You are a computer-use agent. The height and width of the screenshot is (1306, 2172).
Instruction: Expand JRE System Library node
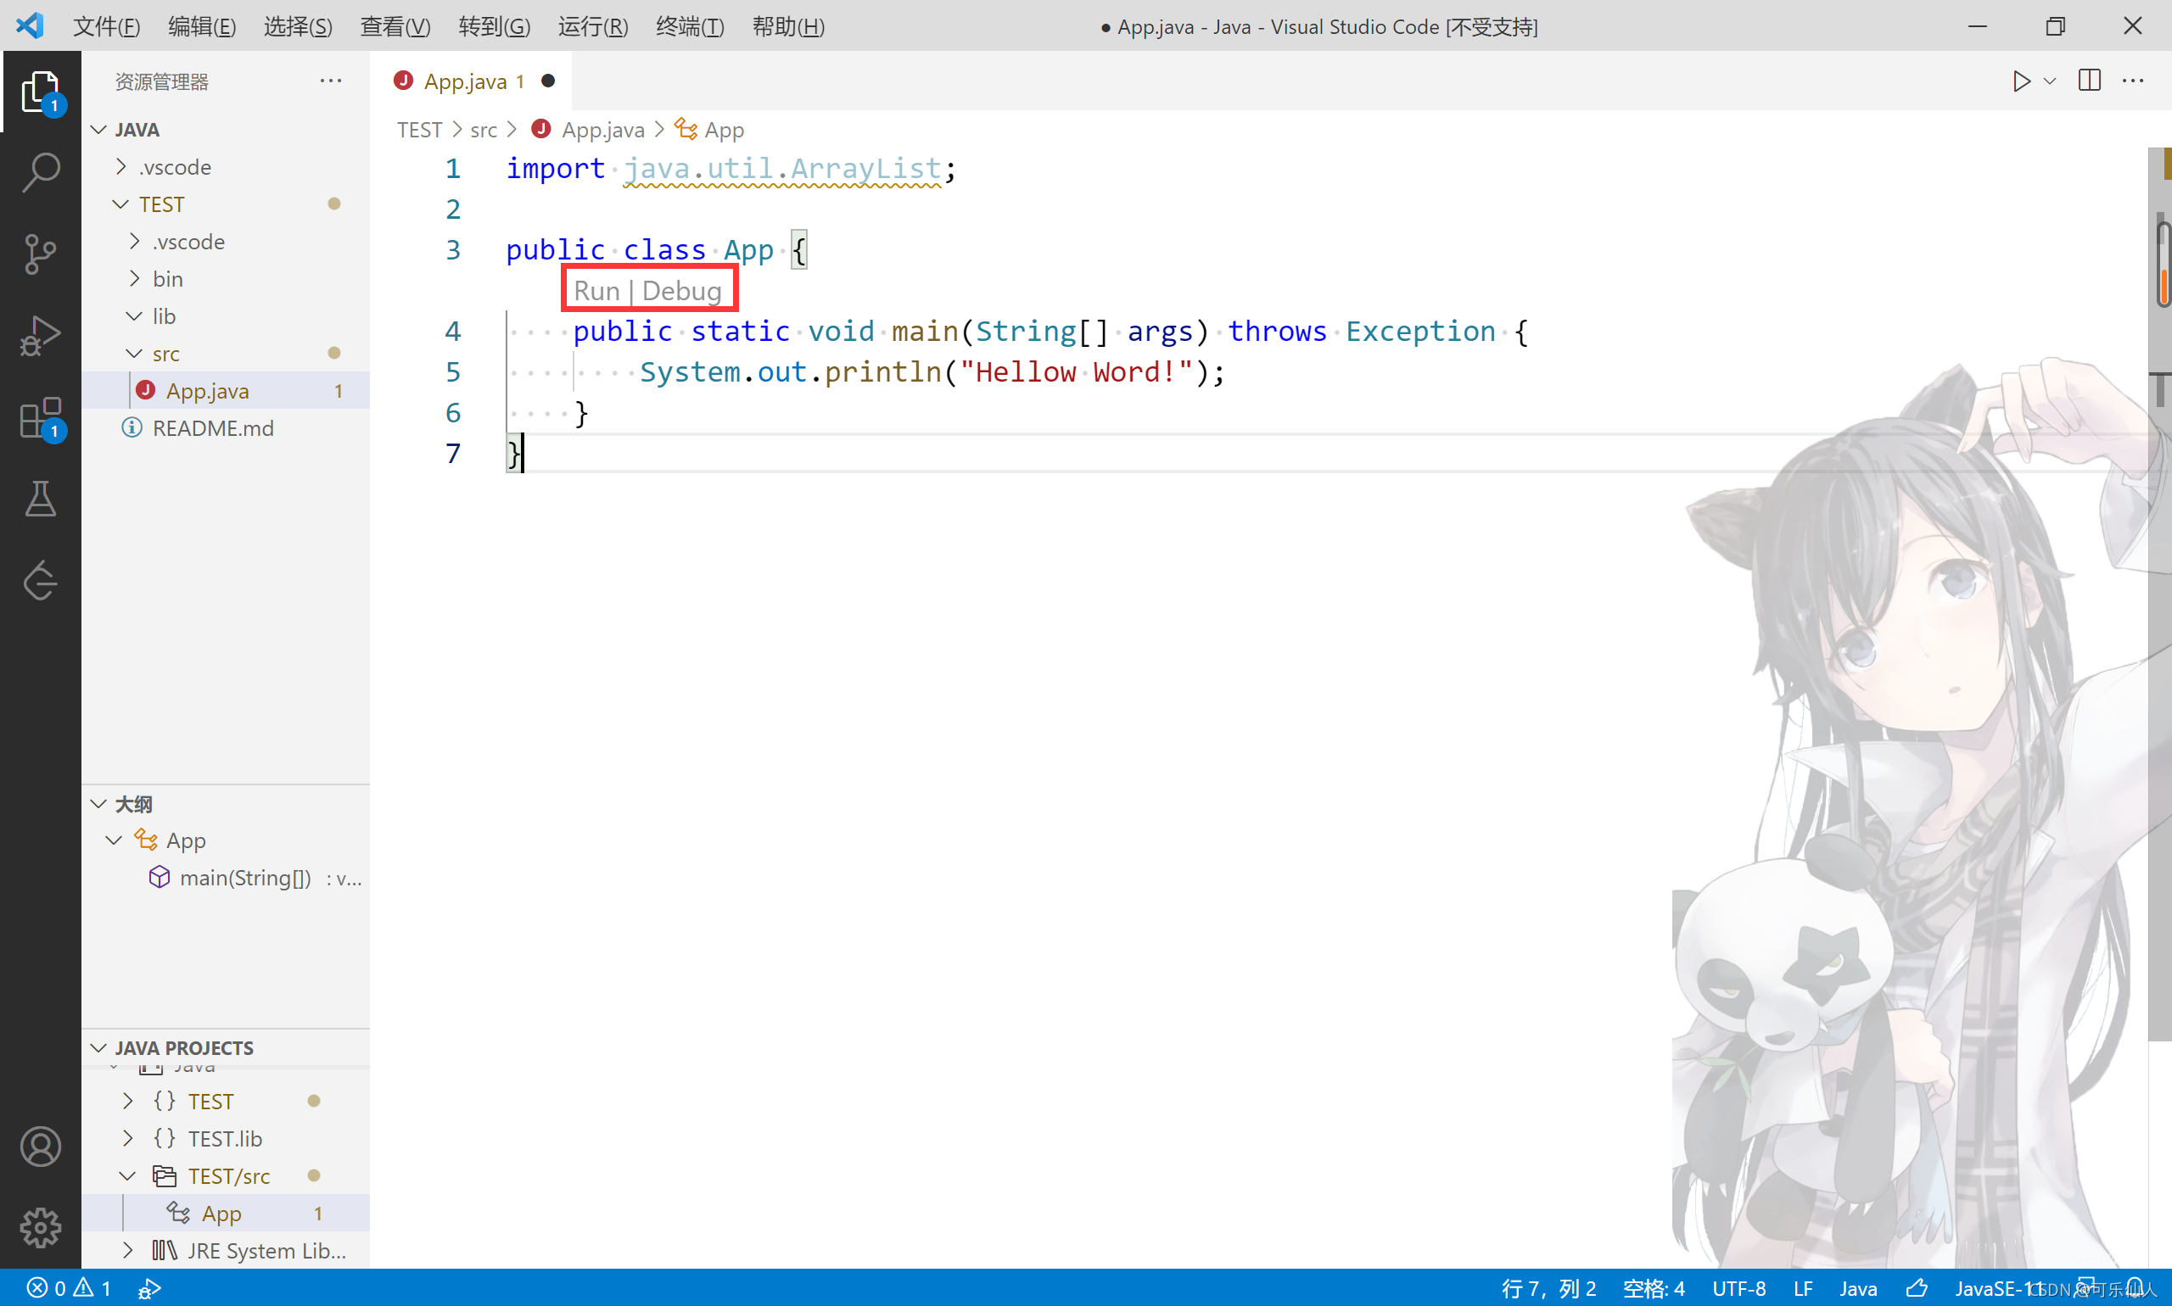pos(129,1251)
